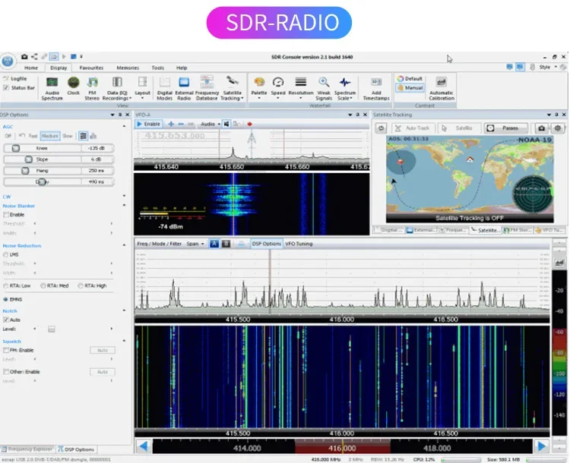This screenshot has width=570, height=463.
Task: Click the AGC Knee slider handle
Action: click(15, 148)
